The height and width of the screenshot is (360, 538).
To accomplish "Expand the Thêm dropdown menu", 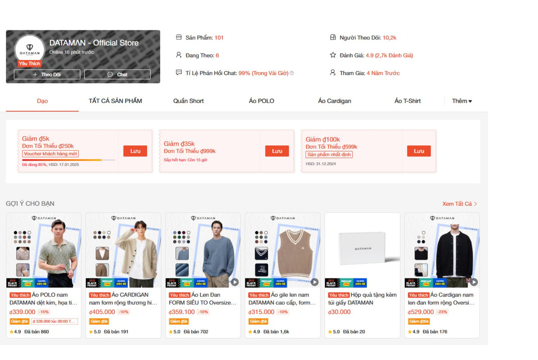I will (462, 101).
